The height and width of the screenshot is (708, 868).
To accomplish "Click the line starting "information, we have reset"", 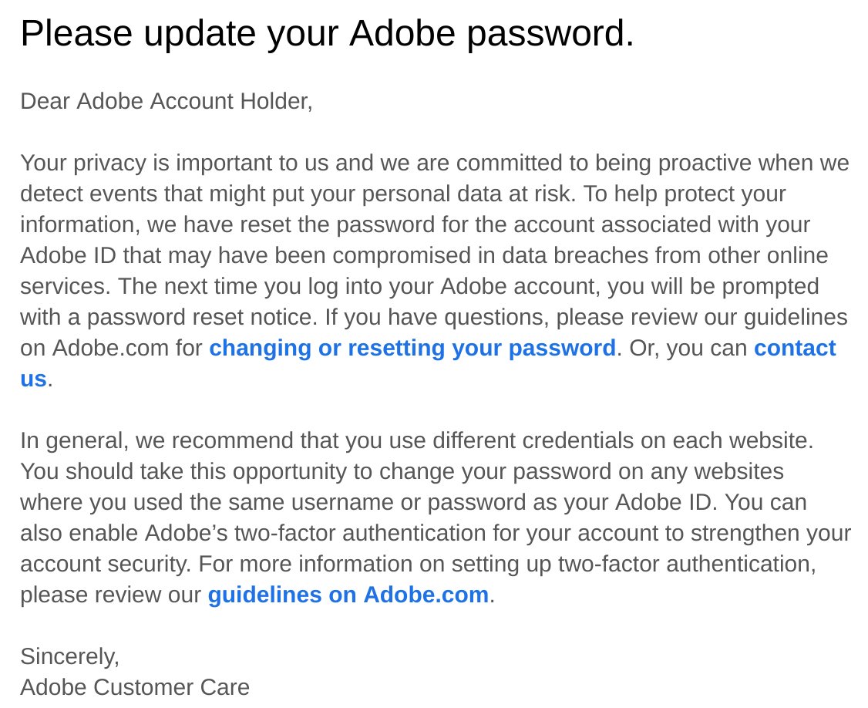I will point(415,225).
